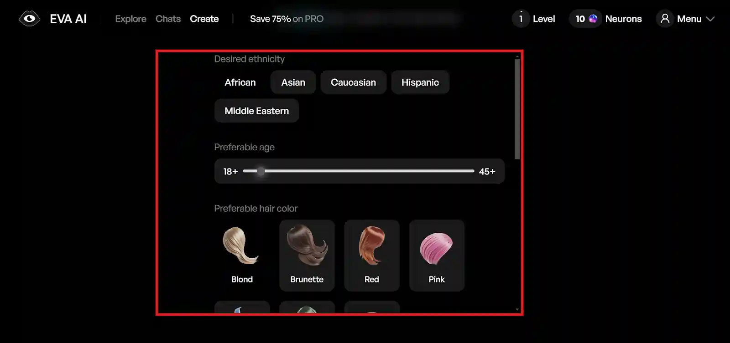Open the Create tab

click(x=204, y=19)
